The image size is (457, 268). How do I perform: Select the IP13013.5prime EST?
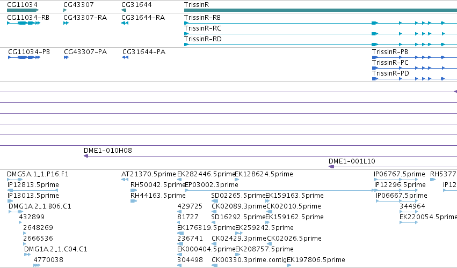click(33, 196)
